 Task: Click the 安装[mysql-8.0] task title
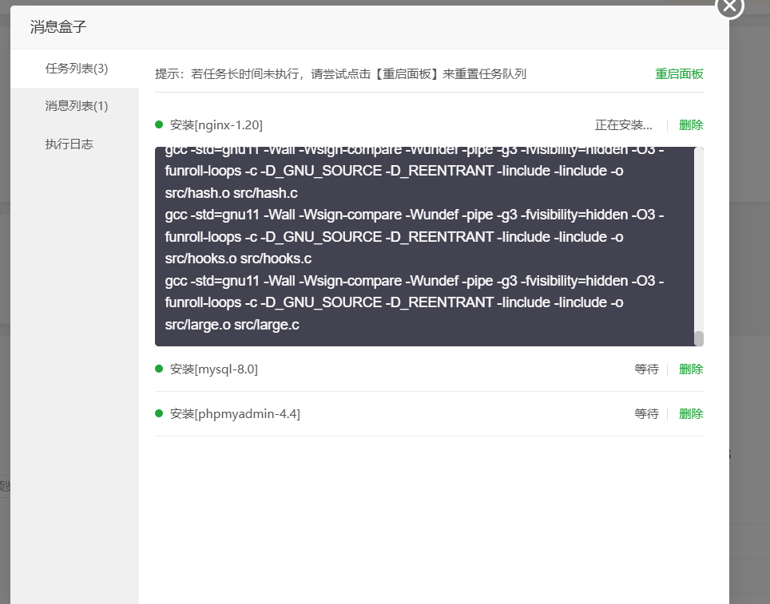click(x=213, y=369)
